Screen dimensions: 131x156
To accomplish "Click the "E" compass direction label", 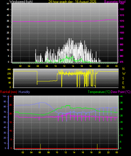I will coord(123,83).
